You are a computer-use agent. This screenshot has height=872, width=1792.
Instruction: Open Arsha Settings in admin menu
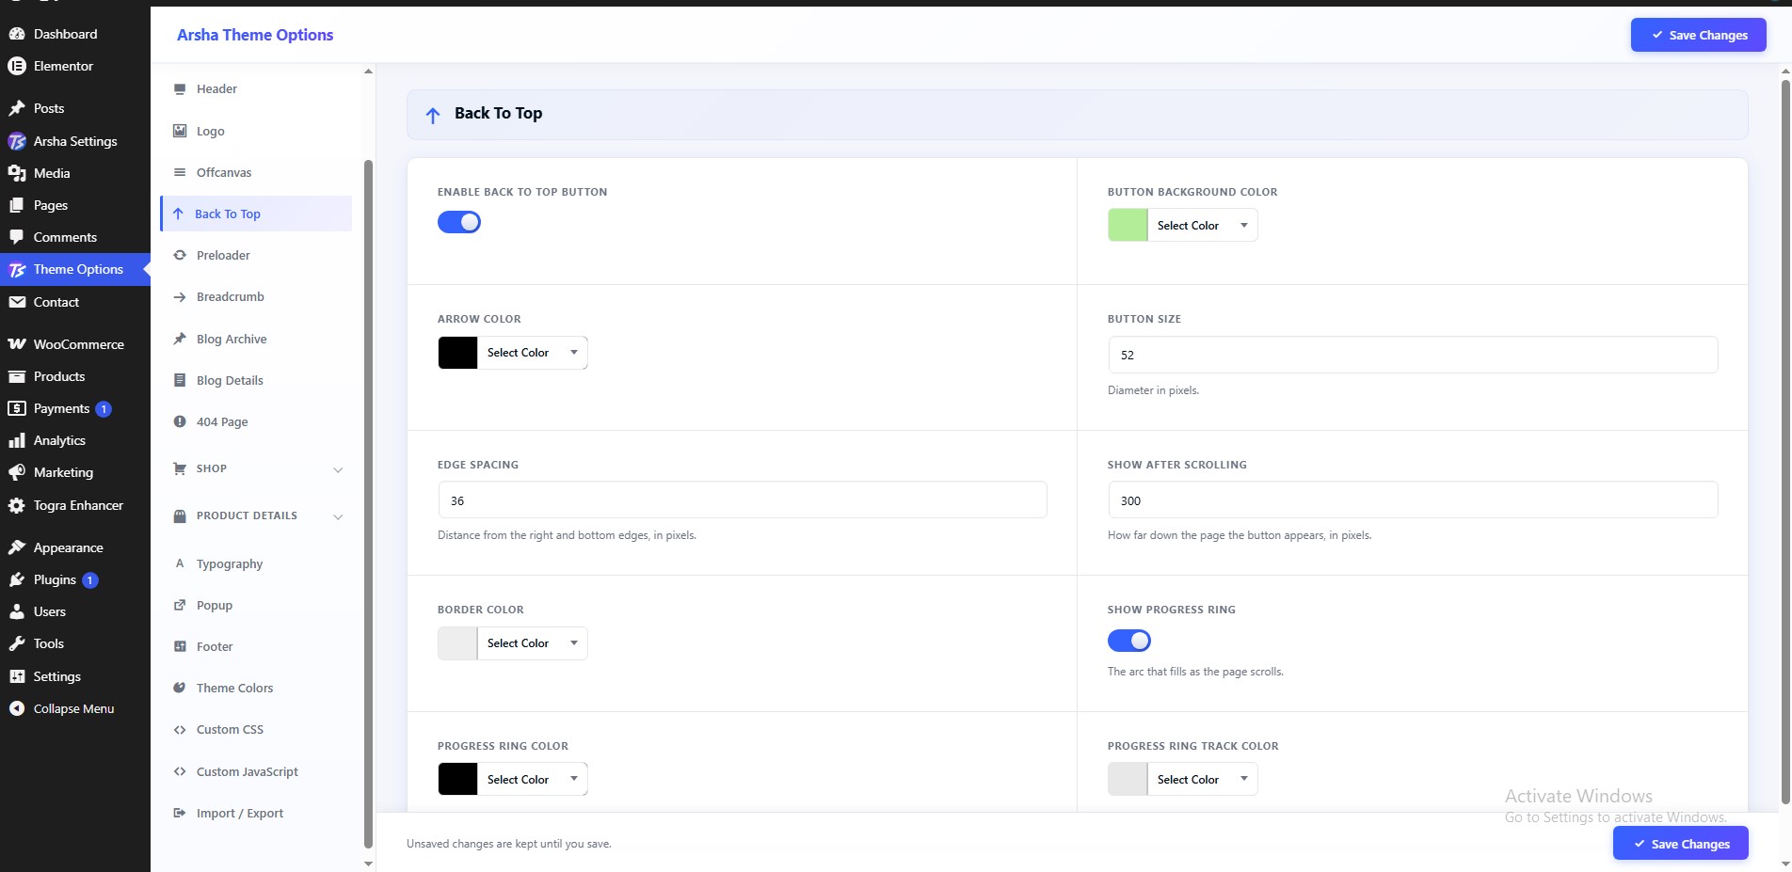tap(75, 141)
